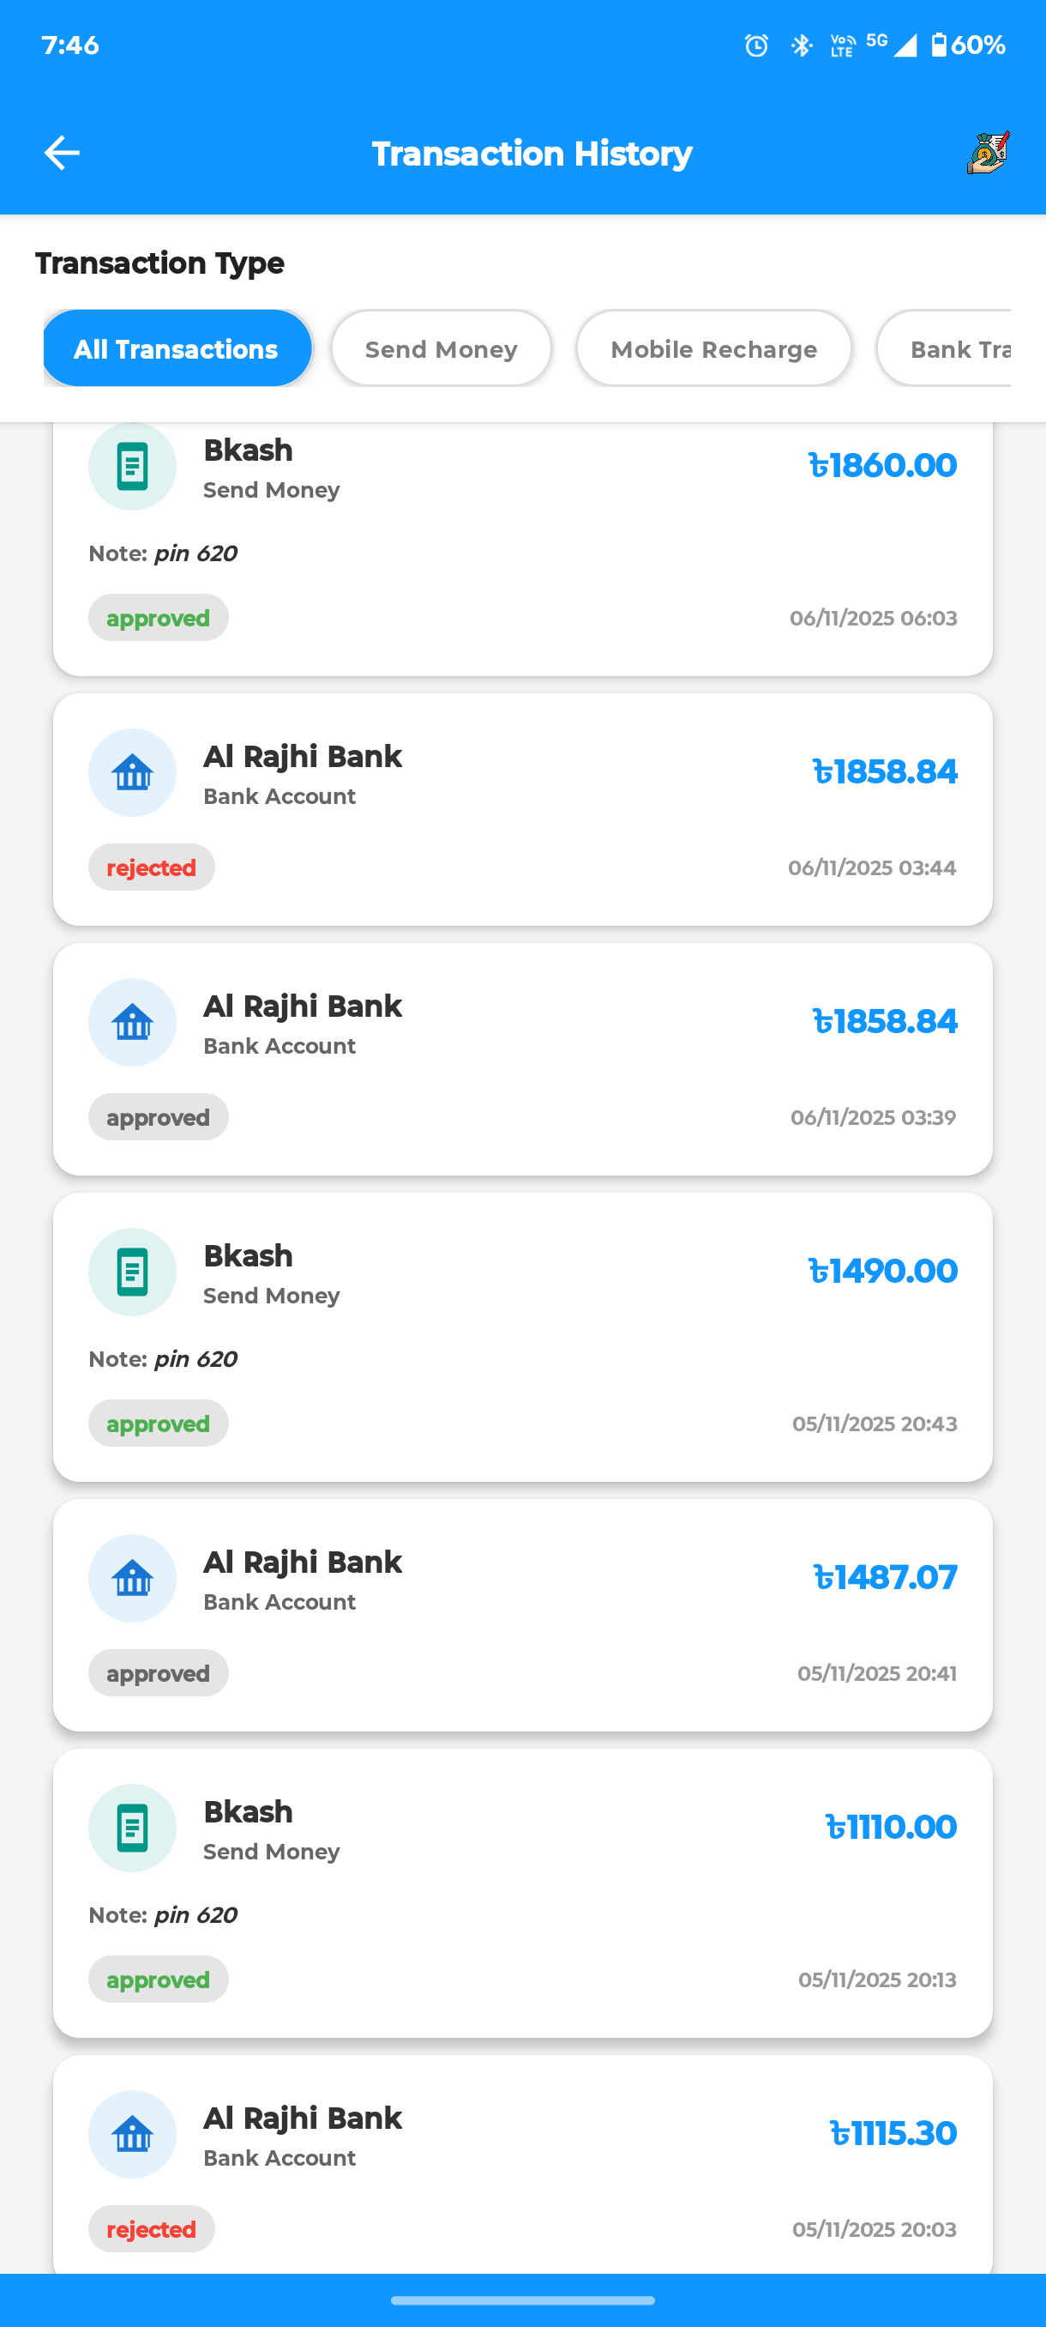Viewport: 1046px width, 2327px height.
Task: Tap bank icon on ৳1115.30 transaction
Action: click(x=132, y=2136)
